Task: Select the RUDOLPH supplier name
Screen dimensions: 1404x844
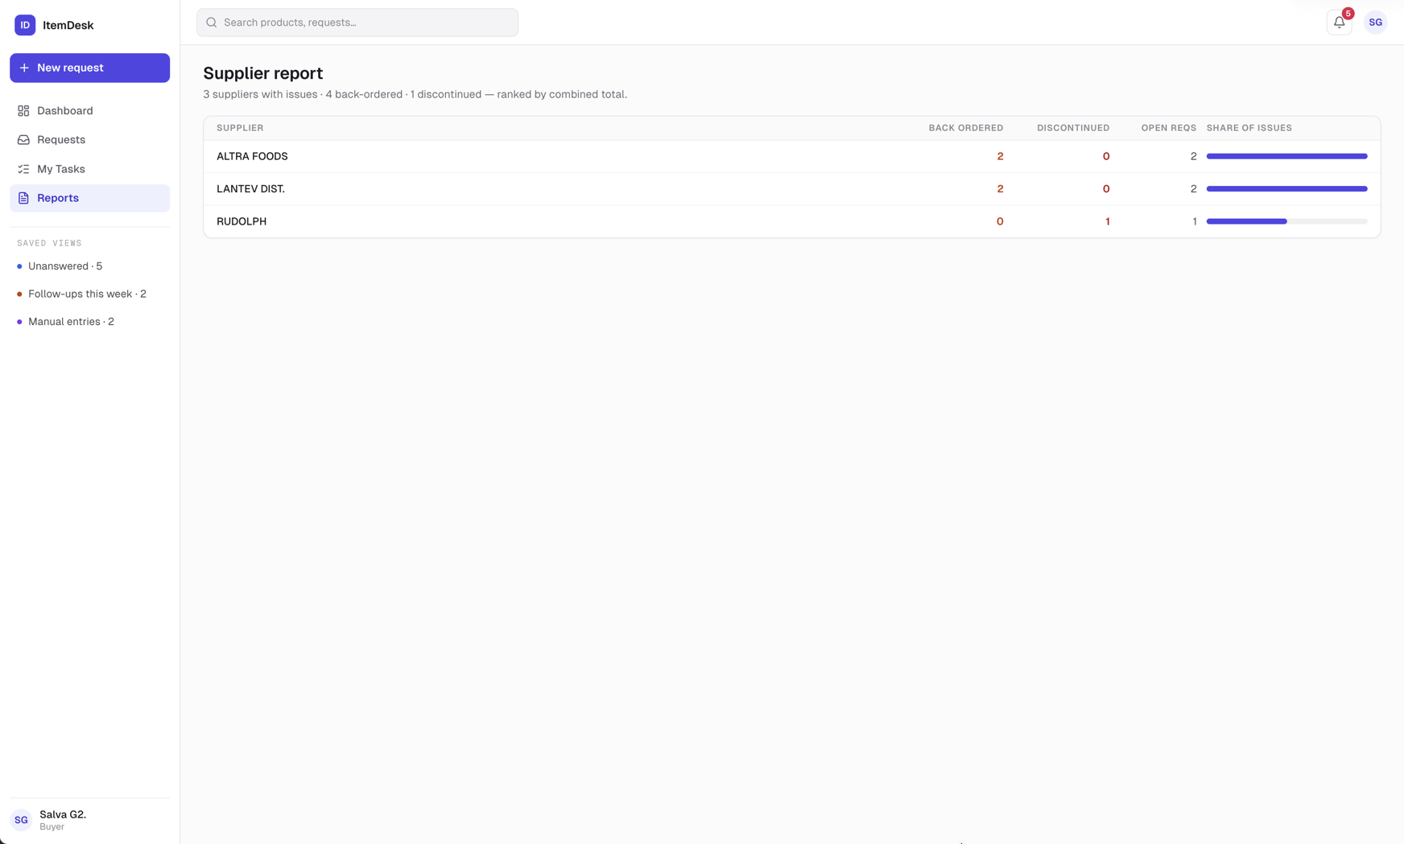Action: pyautogui.click(x=242, y=221)
